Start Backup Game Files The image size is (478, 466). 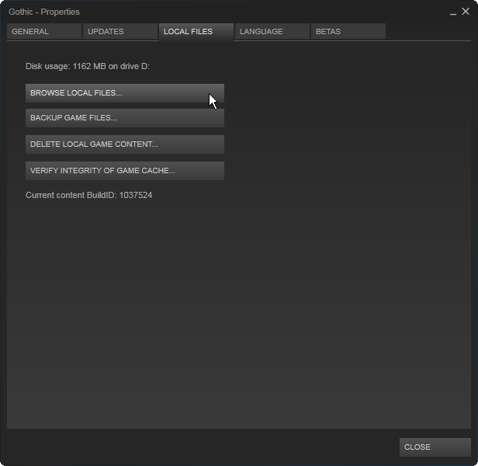coord(125,118)
